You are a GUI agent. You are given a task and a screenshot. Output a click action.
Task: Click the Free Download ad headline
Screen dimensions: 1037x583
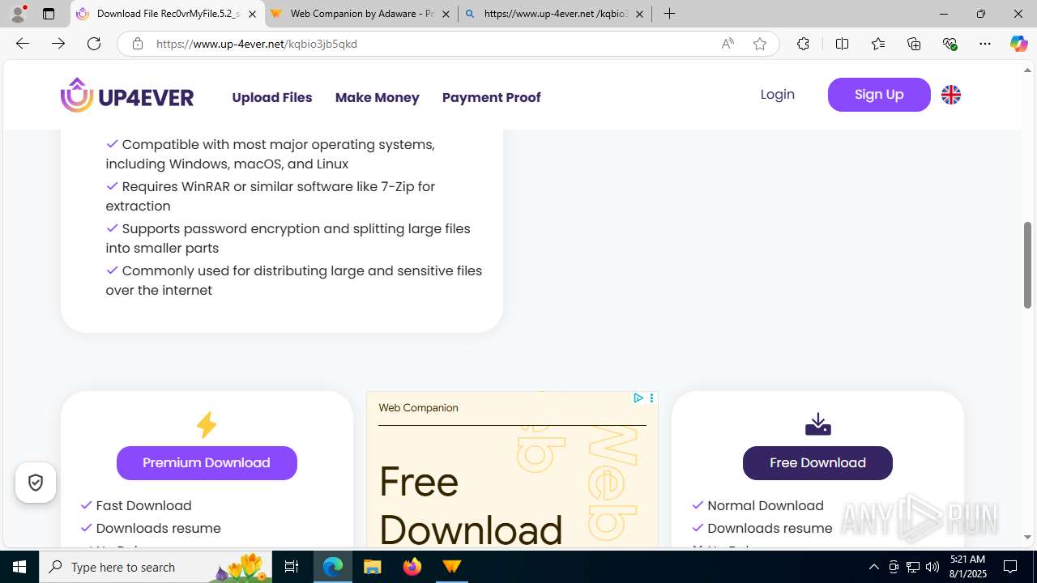(x=471, y=506)
